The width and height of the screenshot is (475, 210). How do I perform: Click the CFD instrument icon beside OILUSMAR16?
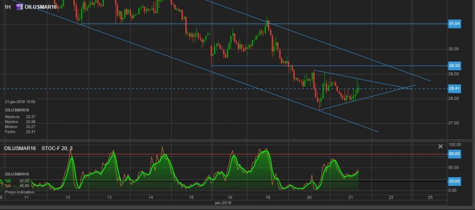[19, 6]
